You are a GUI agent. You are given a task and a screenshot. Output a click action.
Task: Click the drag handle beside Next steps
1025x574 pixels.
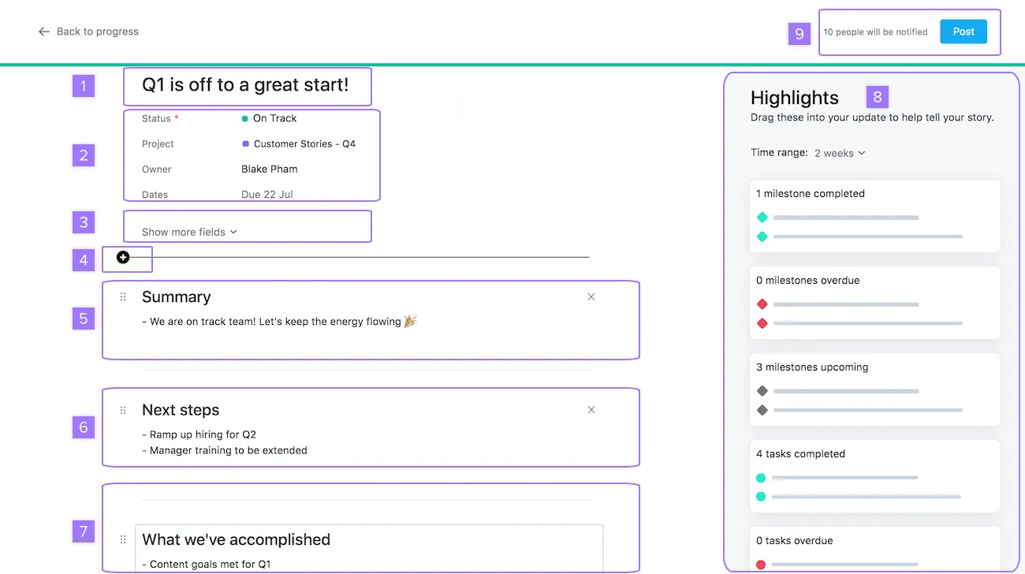coord(123,409)
